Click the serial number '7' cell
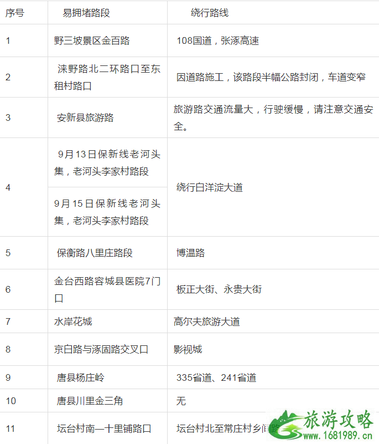Viewport: 379px width, 444px height. 24,321
